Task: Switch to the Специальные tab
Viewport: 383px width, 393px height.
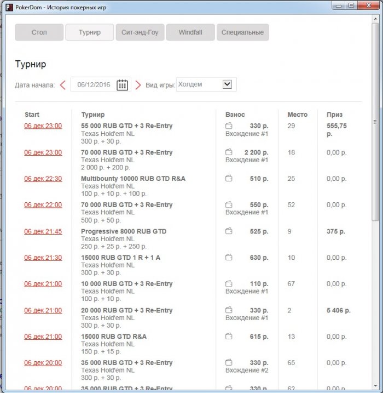Action: pos(243,32)
